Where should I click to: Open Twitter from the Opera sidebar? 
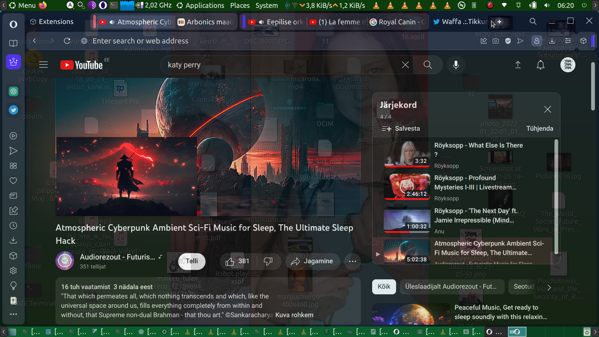click(x=13, y=110)
